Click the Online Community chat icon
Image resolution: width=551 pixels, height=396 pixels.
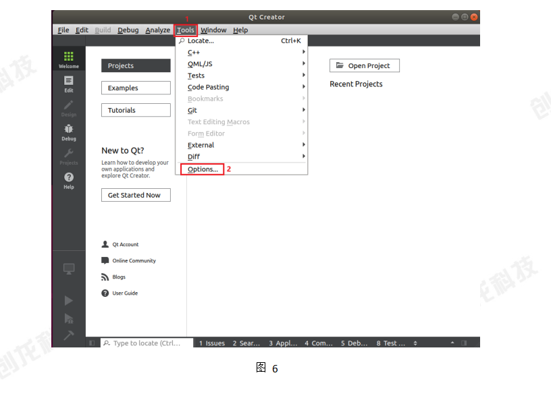(x=105, y=260)
